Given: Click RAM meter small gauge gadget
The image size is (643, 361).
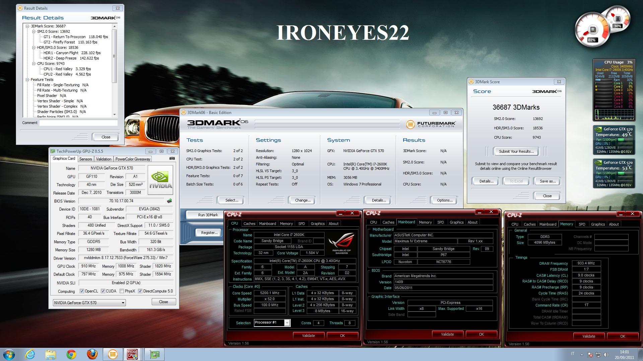Looking at the screenshot, I should (x=618, y=19).
